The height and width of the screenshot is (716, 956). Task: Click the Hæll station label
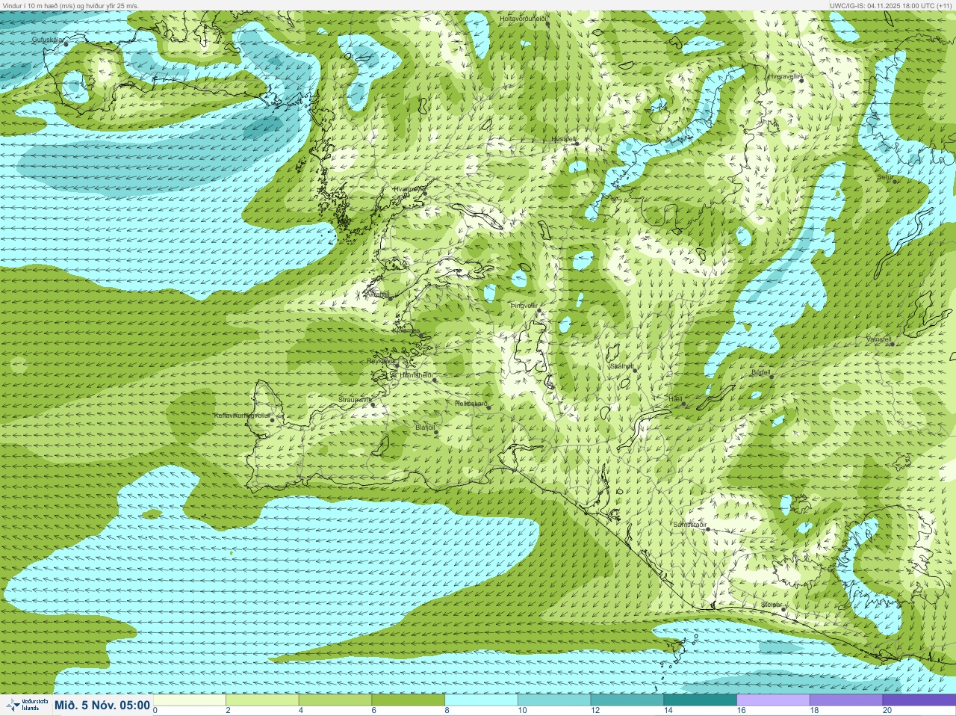676,399
